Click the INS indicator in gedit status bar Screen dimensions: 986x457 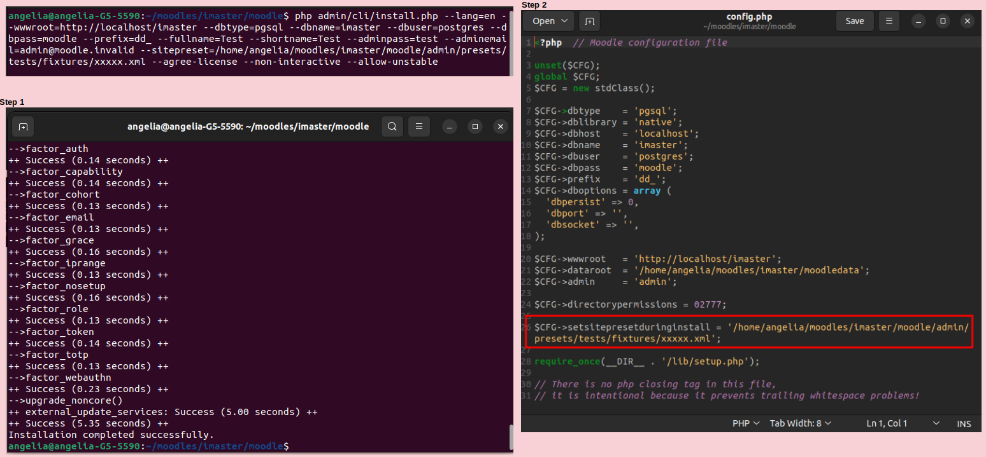[964, 423]
